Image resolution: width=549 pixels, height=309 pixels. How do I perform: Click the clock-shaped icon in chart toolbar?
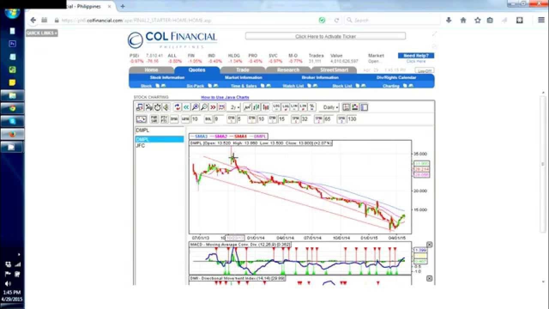(157, 107)
